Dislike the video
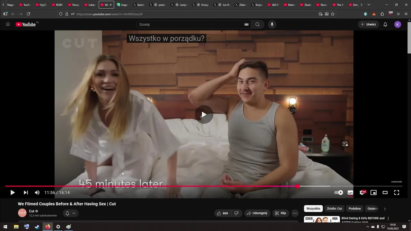This screenshot has width=411, height=231. click(236, 213)
